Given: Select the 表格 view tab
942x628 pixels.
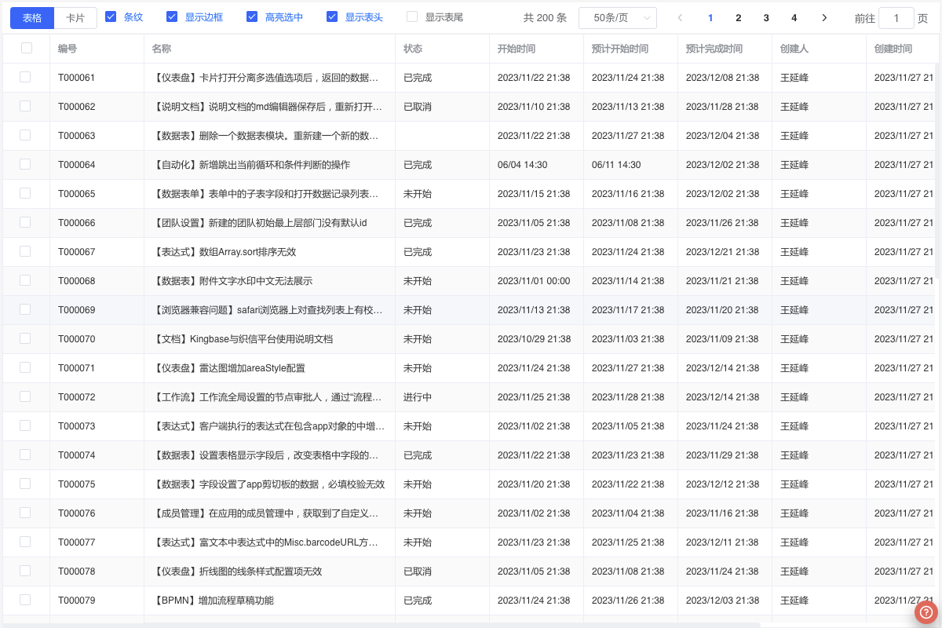Looking at the screenshot, I should [x=32, y=18].
